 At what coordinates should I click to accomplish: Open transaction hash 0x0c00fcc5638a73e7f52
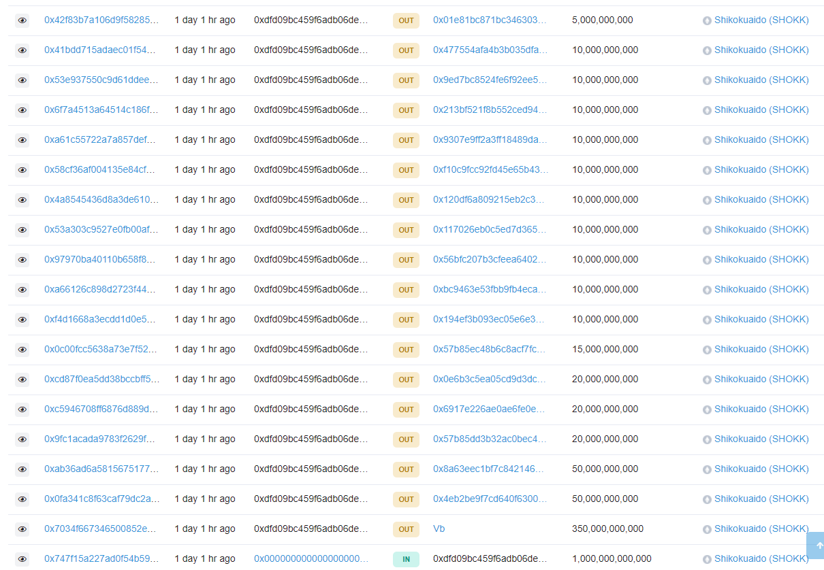click(101, 350)
